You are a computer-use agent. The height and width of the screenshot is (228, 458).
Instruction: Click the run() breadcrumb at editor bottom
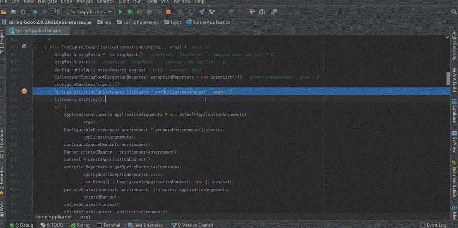point(85,217)
